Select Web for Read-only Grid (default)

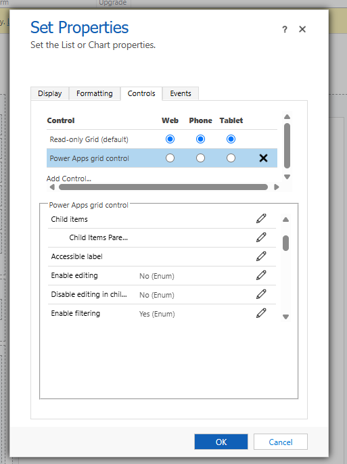click(x=170, y=139)
